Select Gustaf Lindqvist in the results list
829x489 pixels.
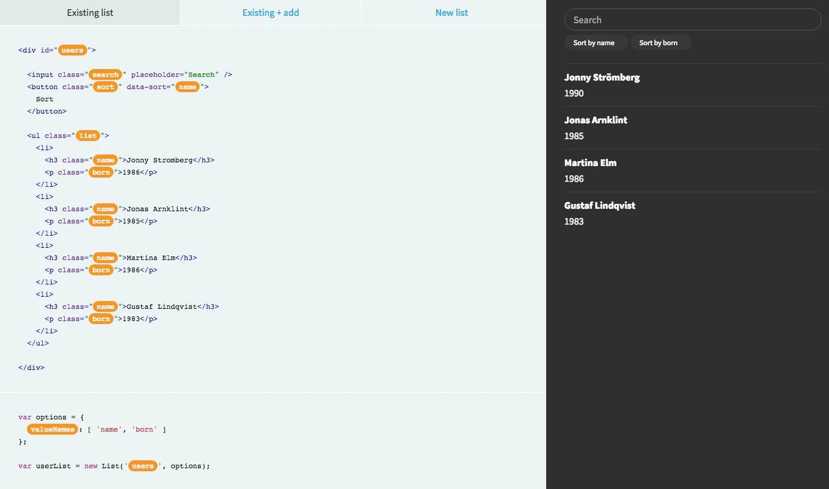click(600, 206)
